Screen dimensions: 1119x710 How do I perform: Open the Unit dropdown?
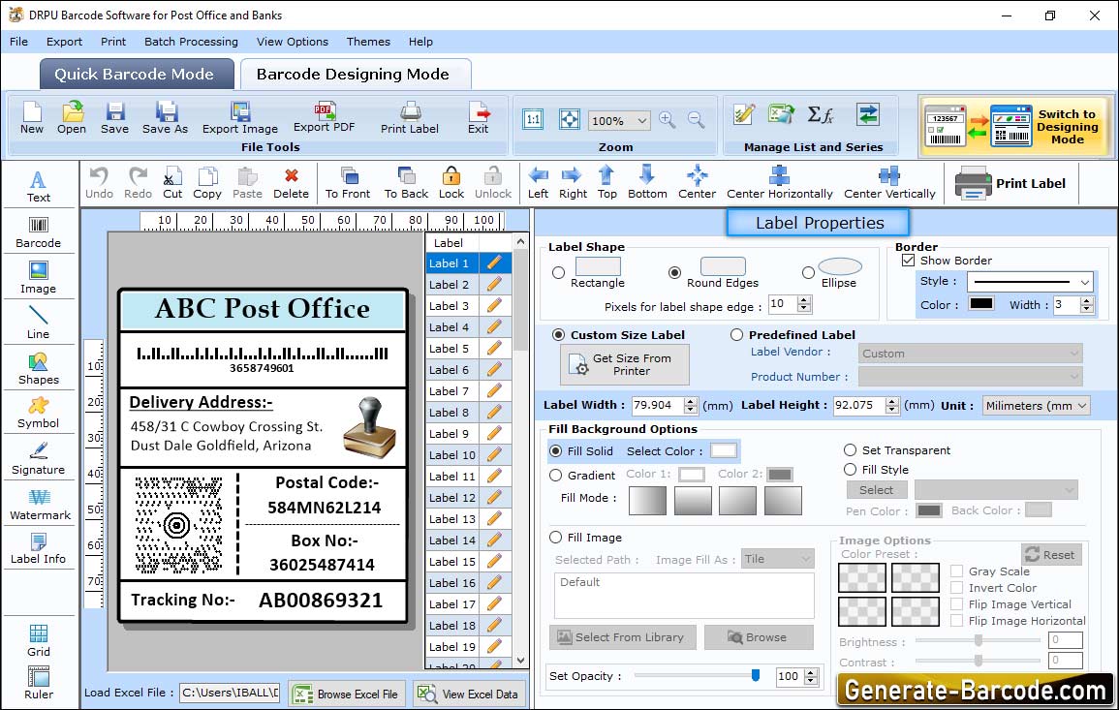tap(1082, 405)
